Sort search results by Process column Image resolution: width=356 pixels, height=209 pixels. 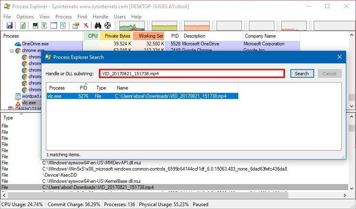pos(62,88)
